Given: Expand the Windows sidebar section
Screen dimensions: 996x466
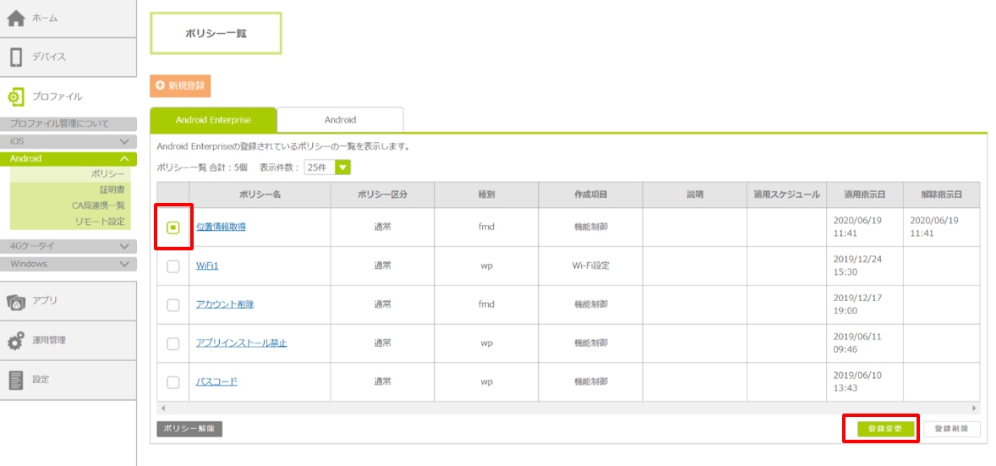Looking at the screenshot, I should (x=124, y=264).
